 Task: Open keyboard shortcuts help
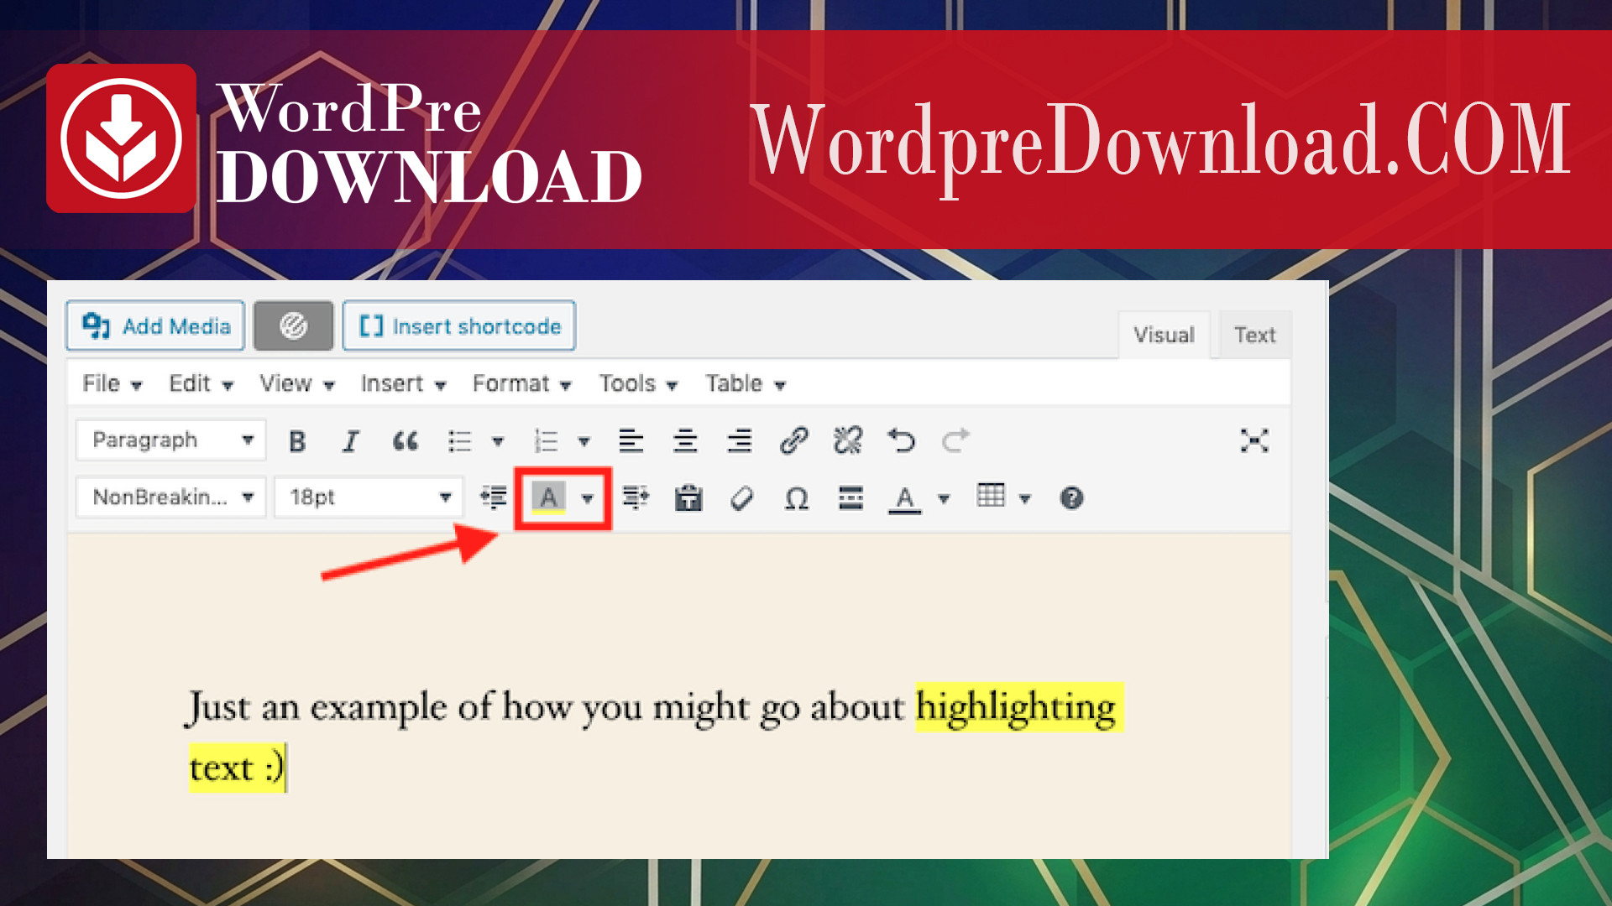[x=1072, y=498]
